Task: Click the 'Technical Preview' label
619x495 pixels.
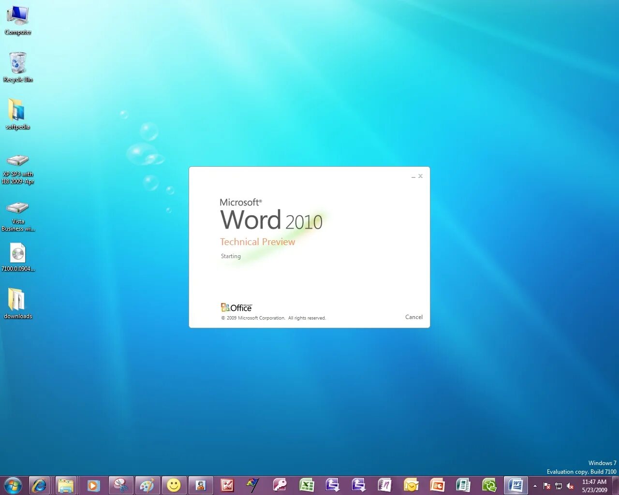Action: (x=257, y=242)
